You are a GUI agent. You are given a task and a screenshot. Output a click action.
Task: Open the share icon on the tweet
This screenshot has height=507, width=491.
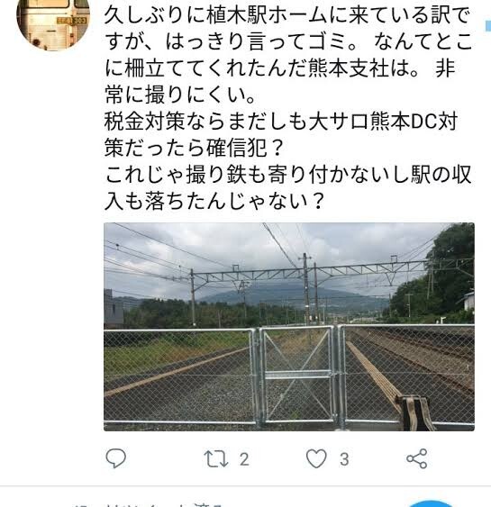click(417, 458)
